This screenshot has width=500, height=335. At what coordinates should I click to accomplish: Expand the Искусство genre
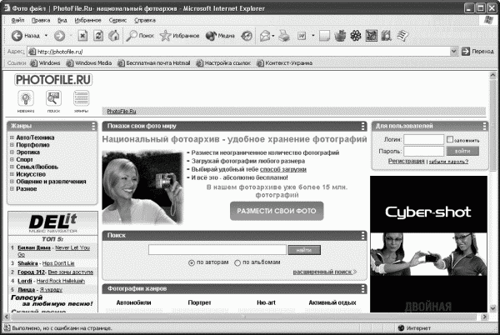[x=12, y=174]
